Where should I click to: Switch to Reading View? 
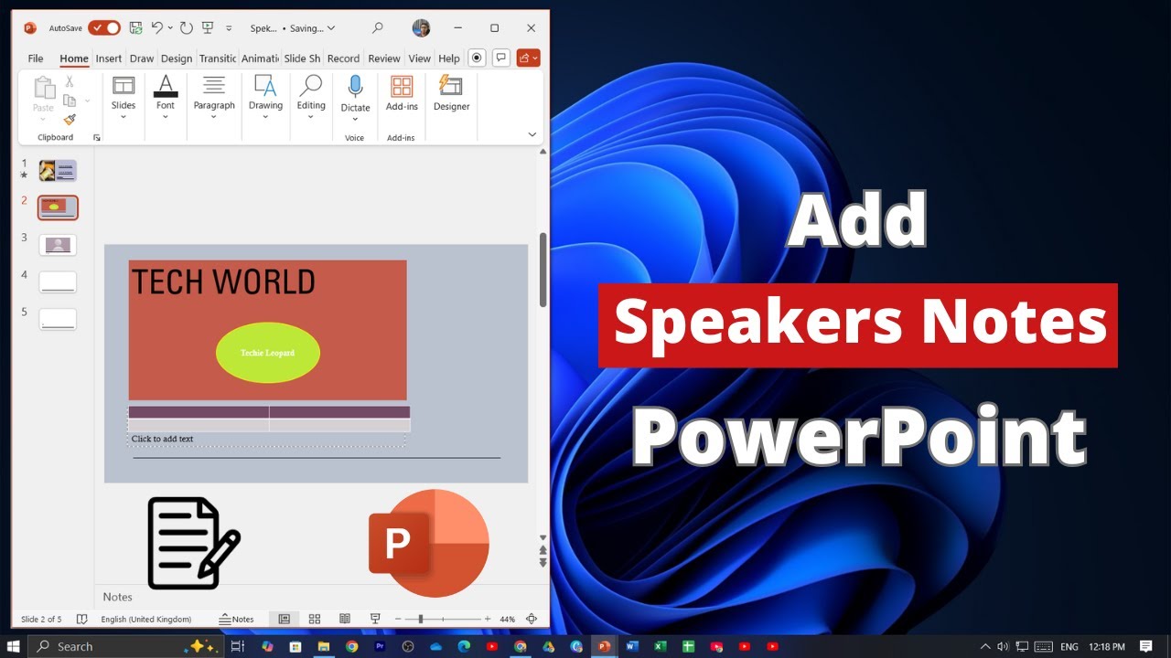(x=345, y=619)
